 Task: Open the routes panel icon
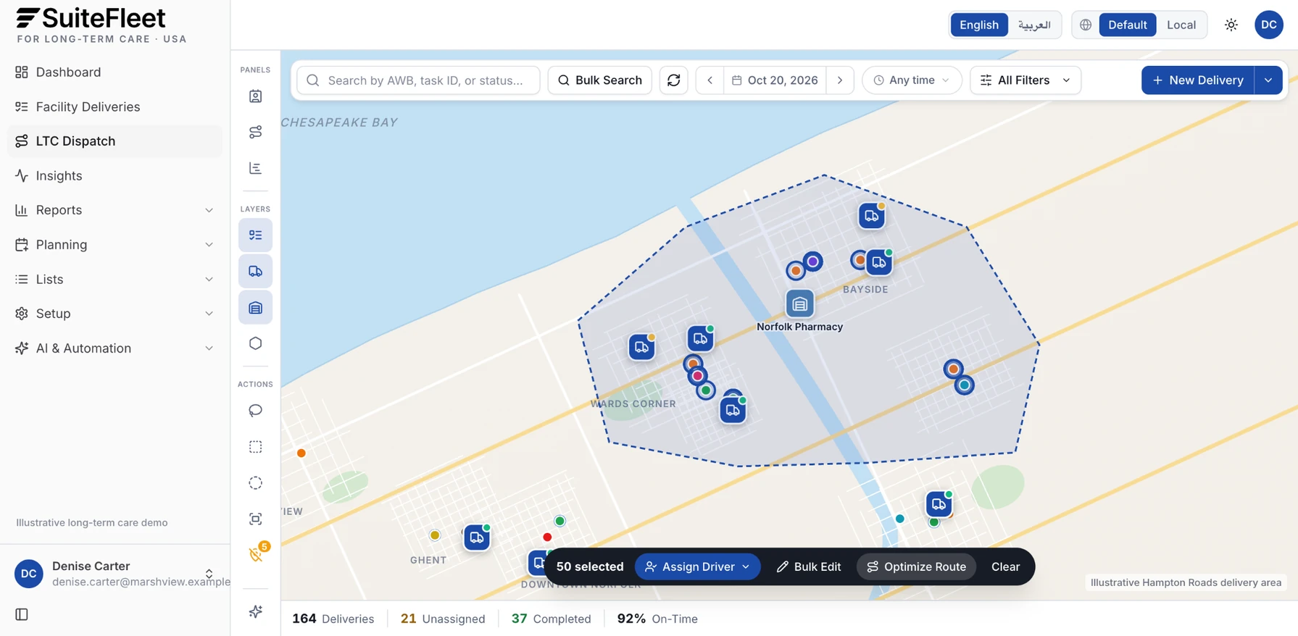[255, 132]
